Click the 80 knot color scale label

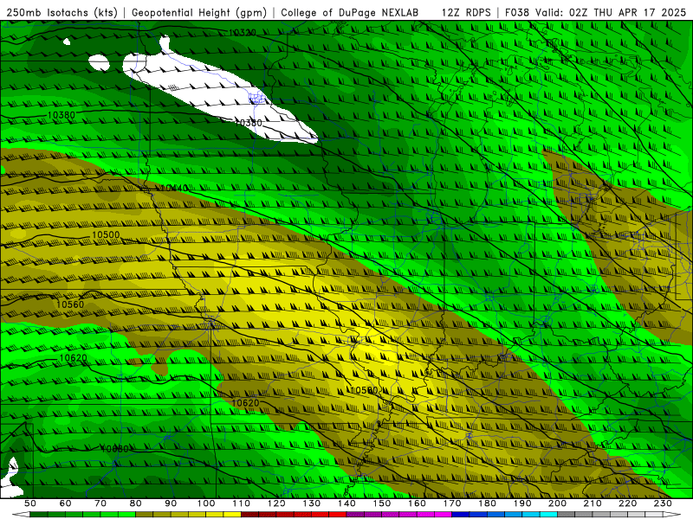click(x=136, y=503)
